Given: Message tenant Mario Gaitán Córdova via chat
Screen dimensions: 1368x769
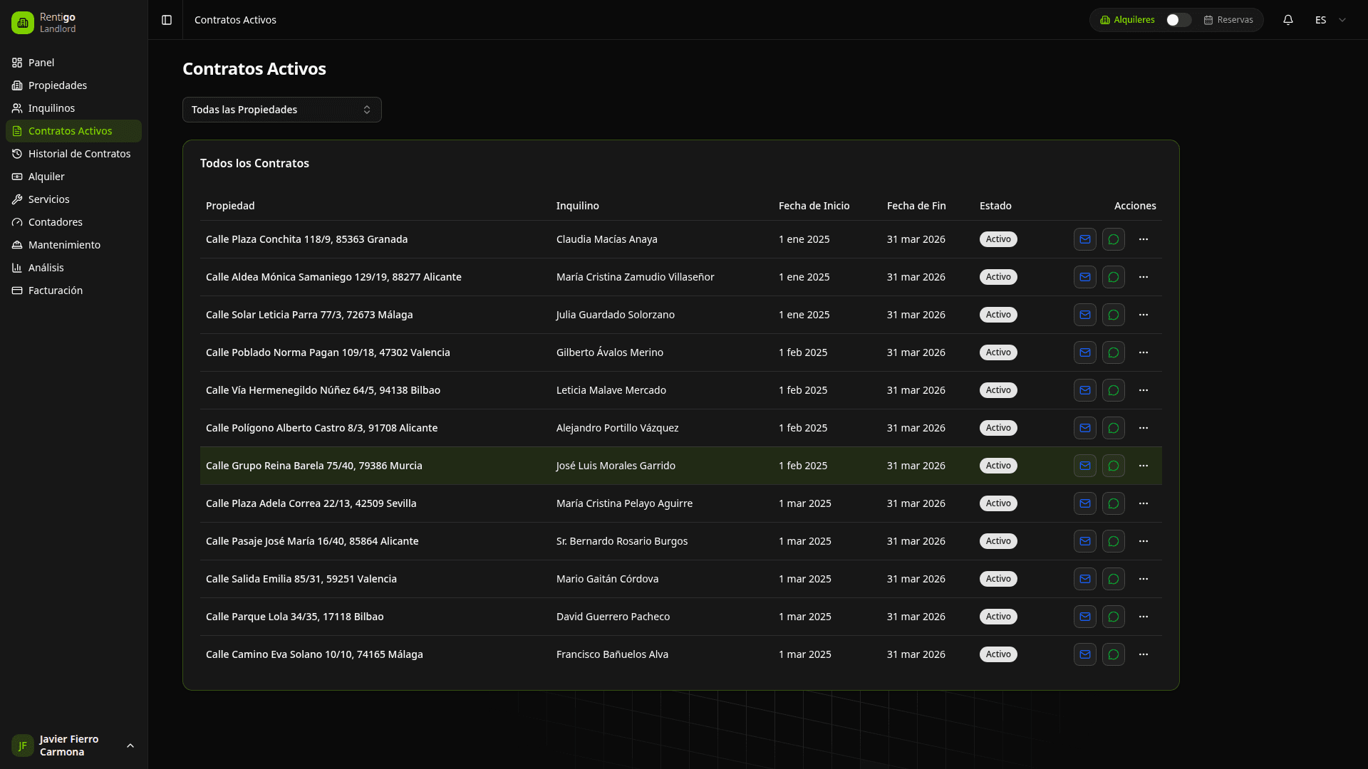Looking at the screenshot, I should coord(1113,579).
